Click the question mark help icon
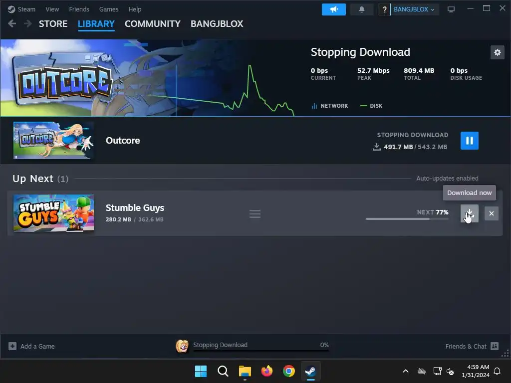Screen dimensions: 511x383 [x=384, y=9]
